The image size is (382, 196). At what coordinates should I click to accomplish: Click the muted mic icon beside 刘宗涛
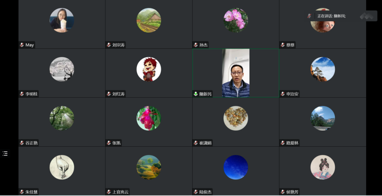pos(109,45)
